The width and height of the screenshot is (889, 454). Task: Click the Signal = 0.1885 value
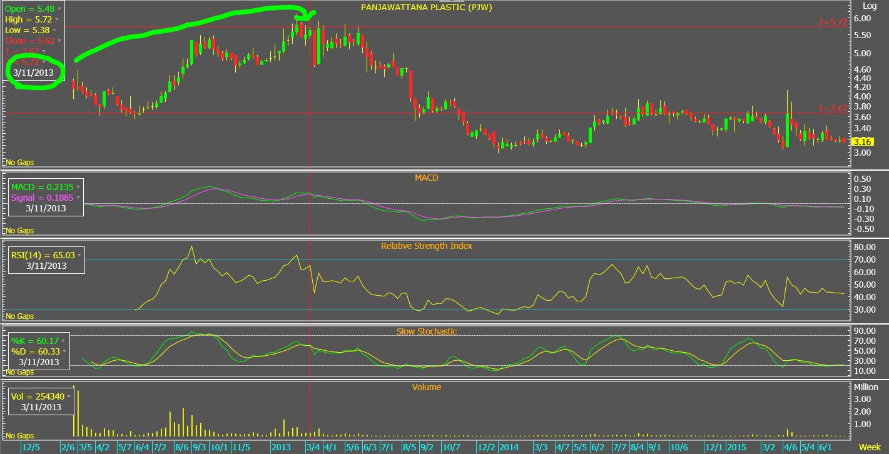tap(42, 198)
